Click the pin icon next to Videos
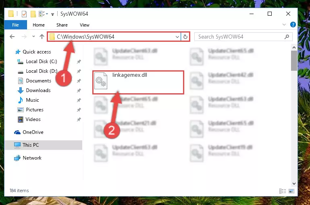The width and height of the screenshot is (310, 205). tap(79, 119)
